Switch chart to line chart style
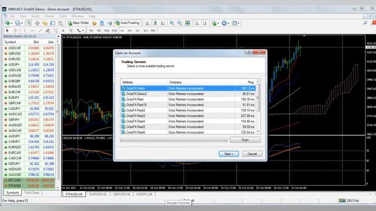 [x=163, y=23]
